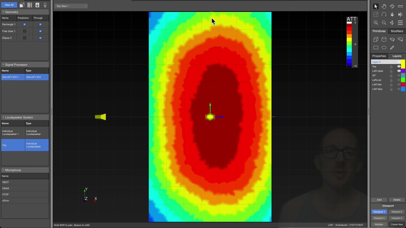Show the LAR Min layer
Image resolution: width=406 pixels, height=228 pixels.
(x=399, y=85)
